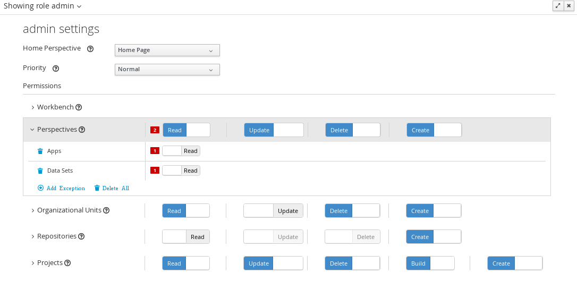Image resolution: width=577 pixels, height=281 pixels.
Task: Click the expand panel arrows icon
Action: 558,5
